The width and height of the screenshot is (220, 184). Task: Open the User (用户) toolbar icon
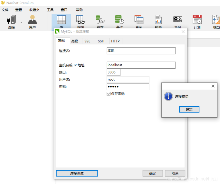coord(32,22)
